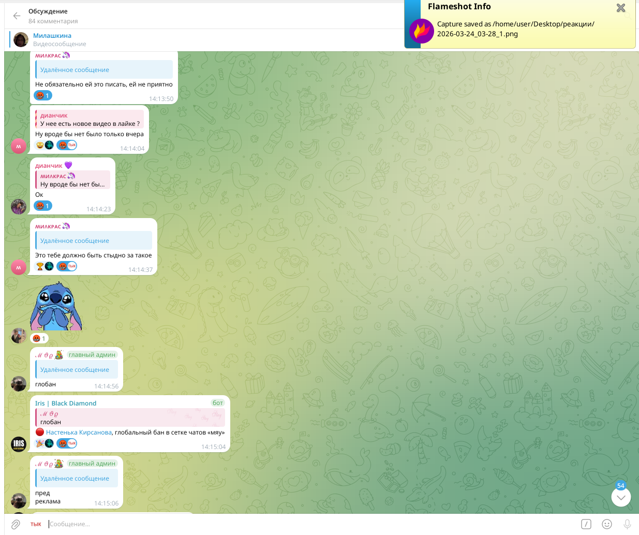The width and height of the screenshot is (639, 535).
Task: Click the '14:15:04' timestamp
Action: coord(214,447)
